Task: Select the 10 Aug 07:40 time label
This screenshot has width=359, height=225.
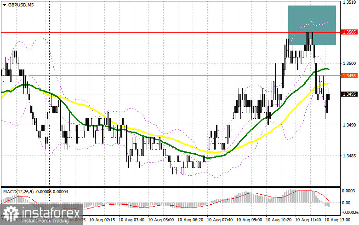Action: click(x=220, y=220)
